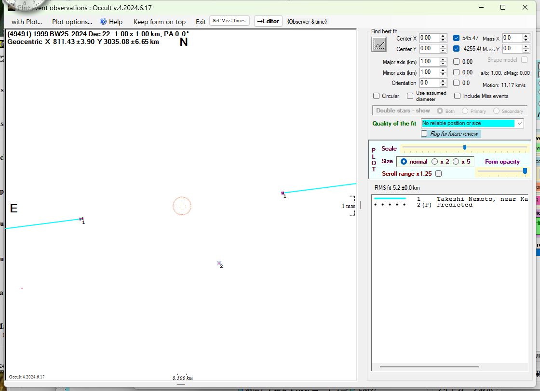Click the chord endpoint marker near E
The width and height of the screenshot is (540, 391).
81,219
